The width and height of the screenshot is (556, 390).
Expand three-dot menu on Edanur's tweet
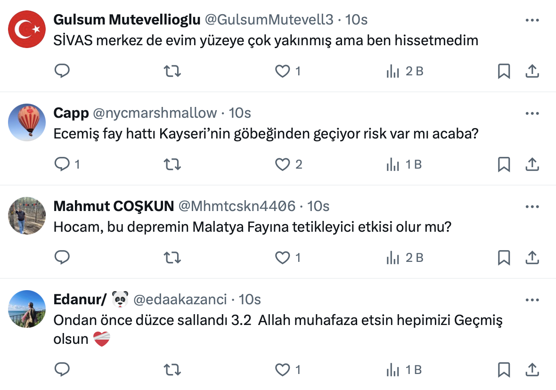[532, 300]
